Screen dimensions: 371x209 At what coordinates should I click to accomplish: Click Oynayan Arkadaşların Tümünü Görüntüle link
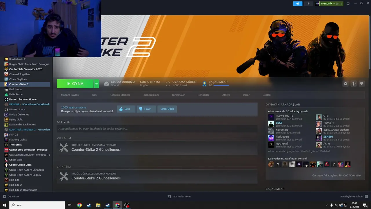pyautogui.click(x=336, y=175)
